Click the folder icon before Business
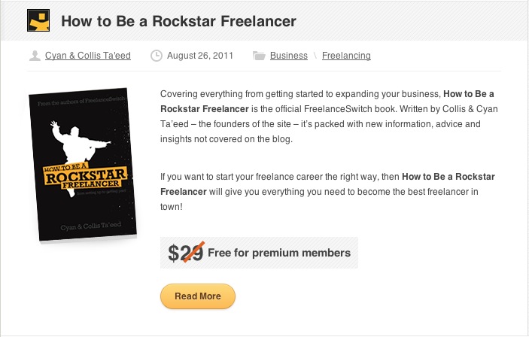529x337 pixels. pos(259,56)
